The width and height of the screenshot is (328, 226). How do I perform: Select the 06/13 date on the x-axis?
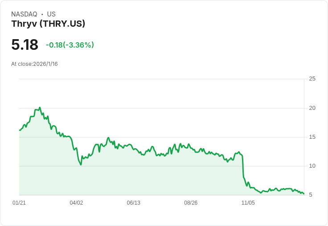click(x=134, y=203)
